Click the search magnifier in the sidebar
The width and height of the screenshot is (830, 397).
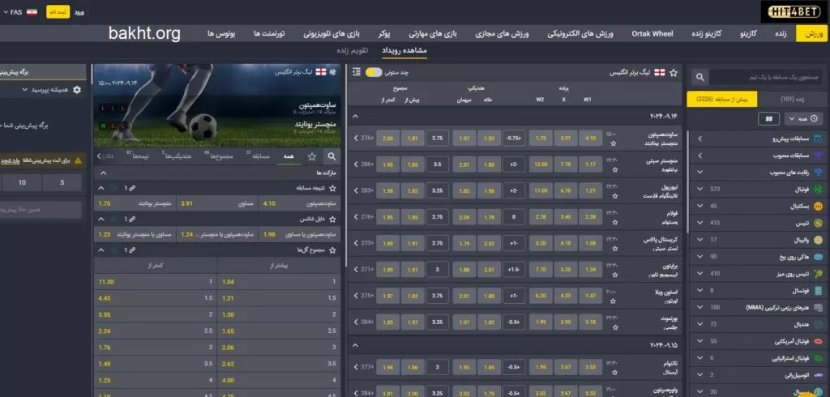pos(700,77)
